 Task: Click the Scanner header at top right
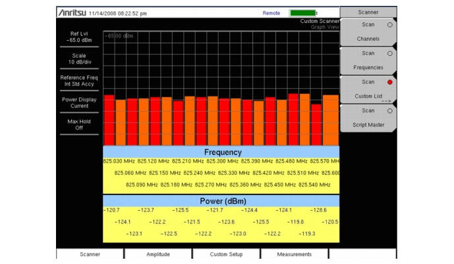368,12
